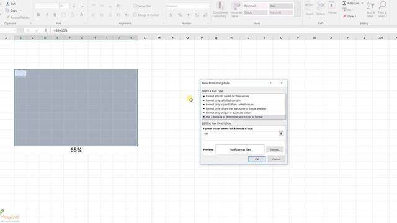This screenshot has height=223, width=397.
Task: Click the collapse dialog range selector icon
Action: click(281, 134)
